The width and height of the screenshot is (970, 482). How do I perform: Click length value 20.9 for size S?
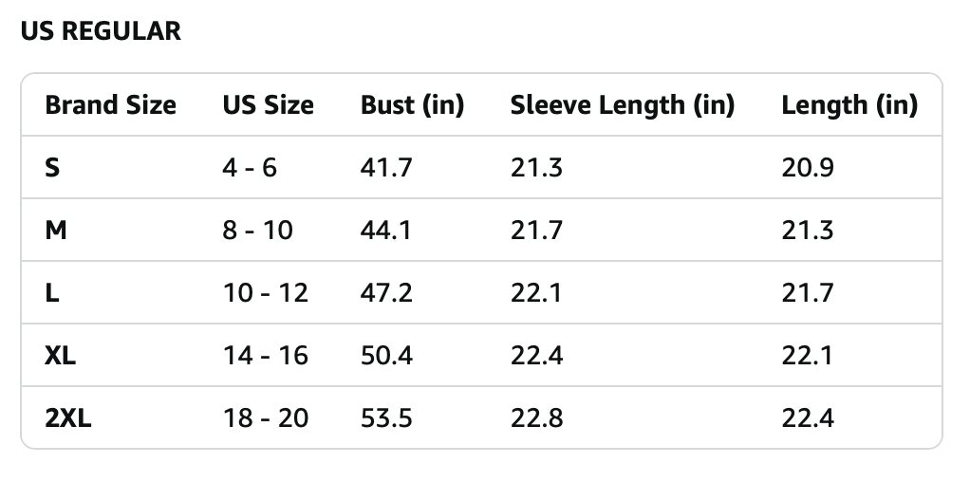[808, 168]
